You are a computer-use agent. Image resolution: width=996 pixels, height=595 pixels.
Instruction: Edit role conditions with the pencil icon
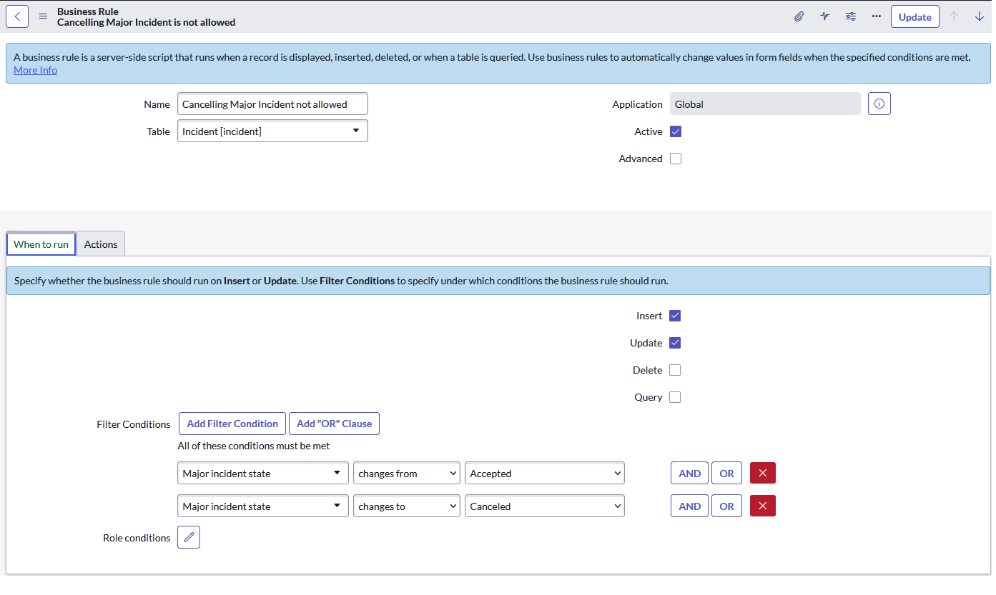point(188,536)
